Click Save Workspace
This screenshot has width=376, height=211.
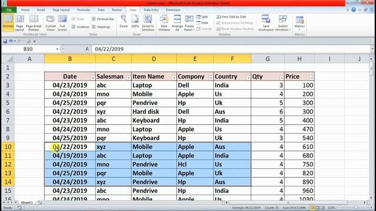266,23
